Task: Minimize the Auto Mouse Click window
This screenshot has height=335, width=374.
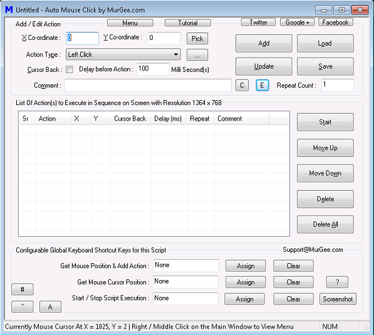Action: 324,10
